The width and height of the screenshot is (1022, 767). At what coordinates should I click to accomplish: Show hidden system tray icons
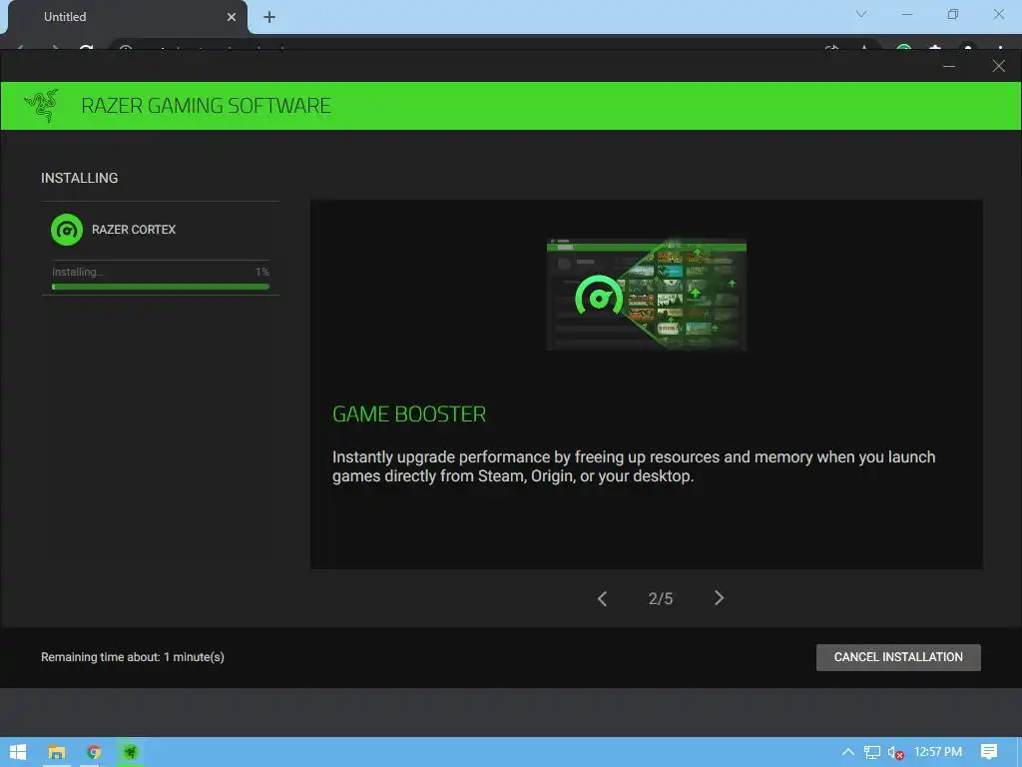pyautogui.click(x=848, y=752)
